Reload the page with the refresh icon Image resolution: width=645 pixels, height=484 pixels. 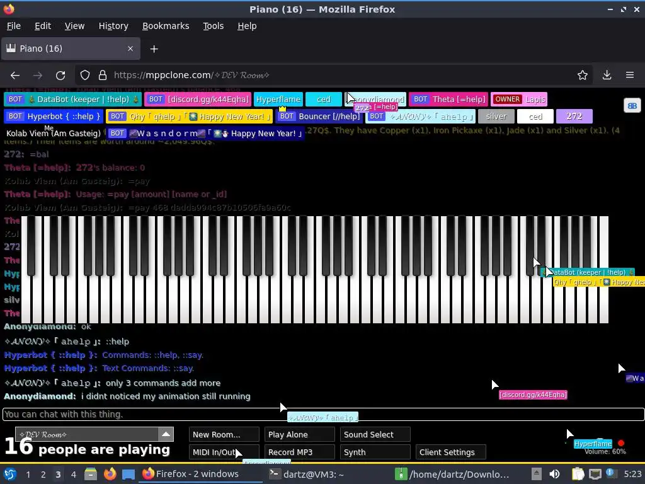tap(60, 76)
